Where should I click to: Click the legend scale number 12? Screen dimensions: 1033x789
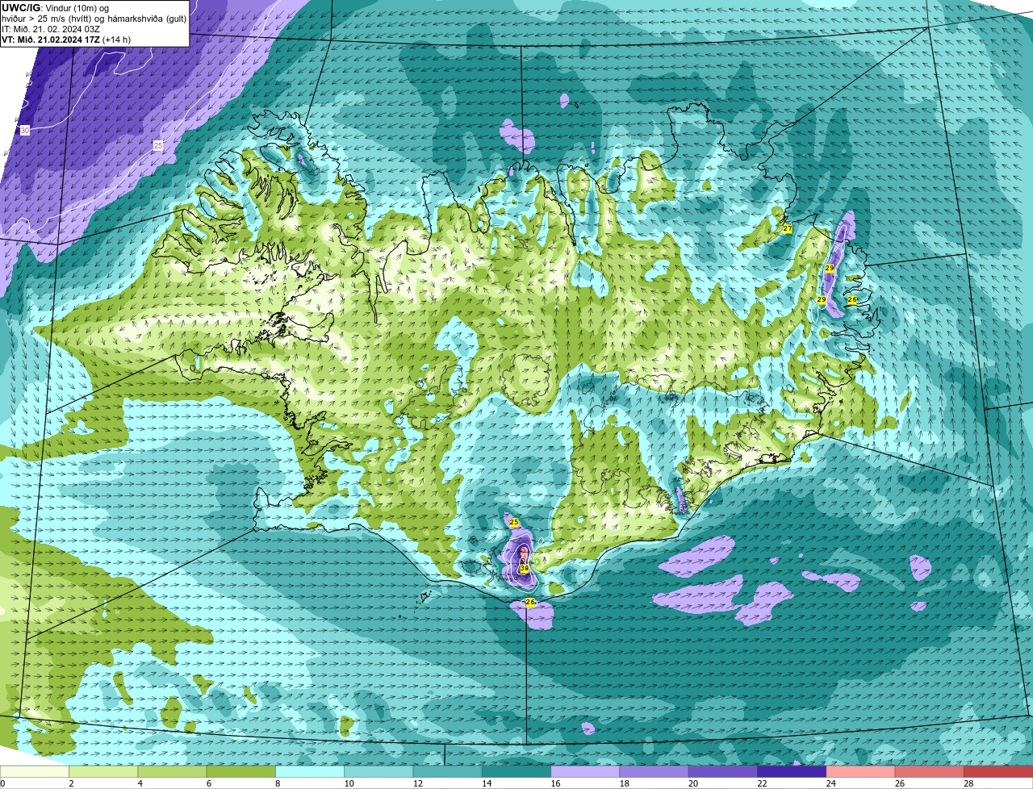coord(417,783)
